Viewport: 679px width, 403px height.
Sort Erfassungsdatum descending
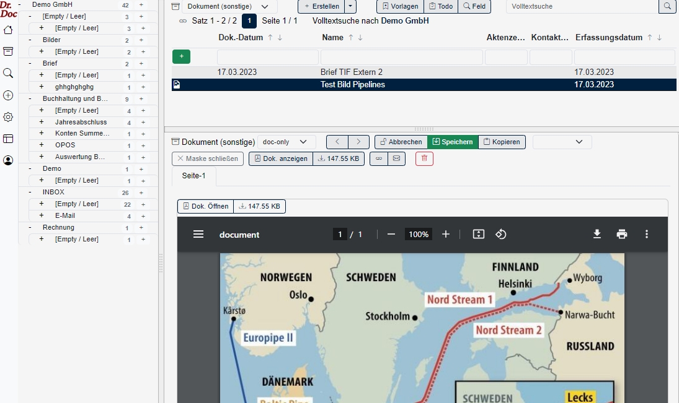tap(659, 38)
